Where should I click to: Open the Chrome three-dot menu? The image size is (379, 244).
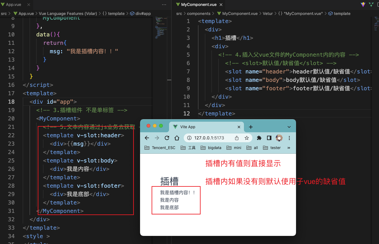click(289, 138)
